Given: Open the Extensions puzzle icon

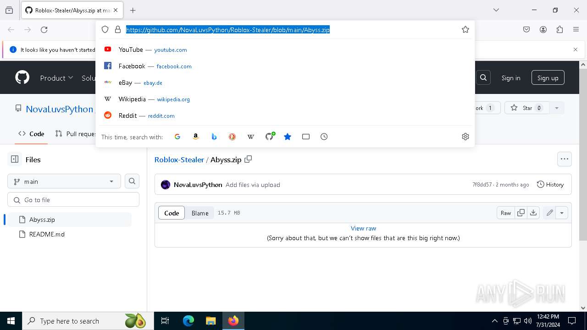Looking at the screenshot, I should 559,30.
